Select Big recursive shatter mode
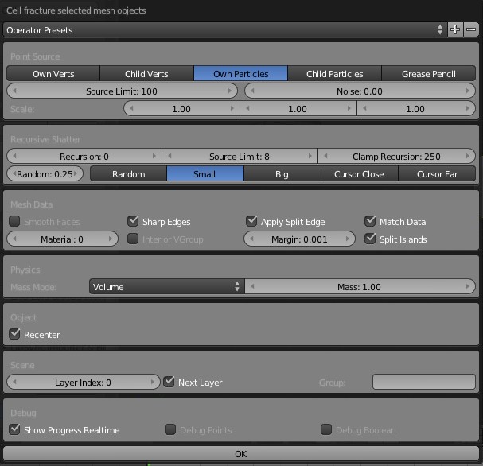Viewport: 483px width, 466px height. click(x=282, y=173)
